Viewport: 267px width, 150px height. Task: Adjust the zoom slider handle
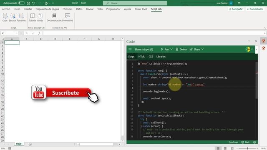247,148
